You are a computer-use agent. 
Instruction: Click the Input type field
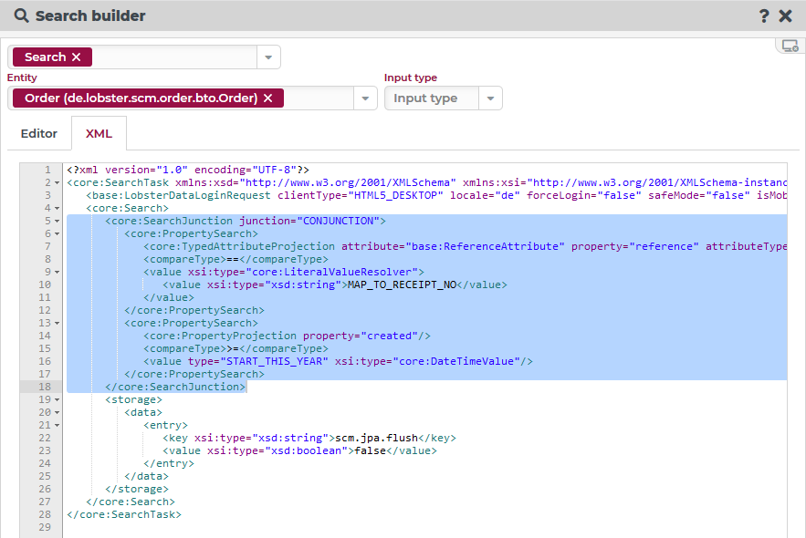432,98
